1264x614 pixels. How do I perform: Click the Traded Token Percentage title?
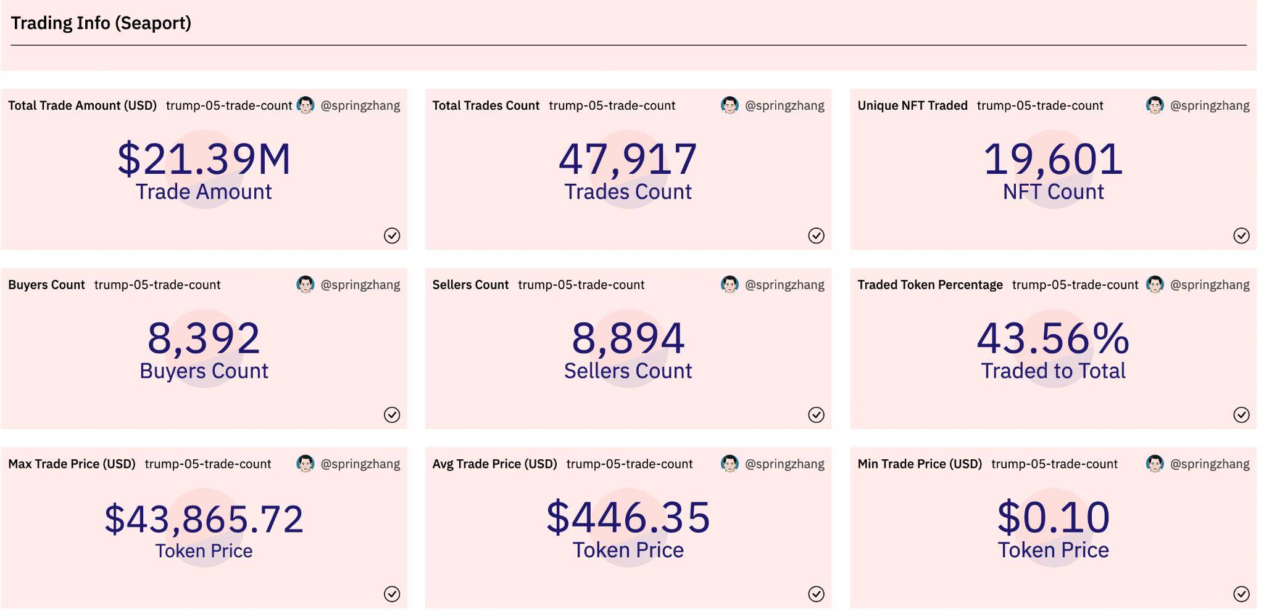coord(930,285)
